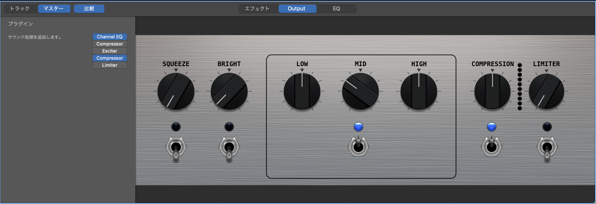The image size is (596, 204).
Task: Click the LOW label
Action: click(302, 64)
